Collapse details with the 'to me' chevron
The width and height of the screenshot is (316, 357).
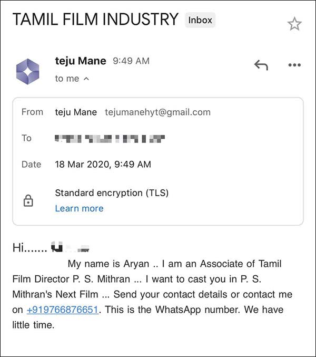(x=86, y=79)
